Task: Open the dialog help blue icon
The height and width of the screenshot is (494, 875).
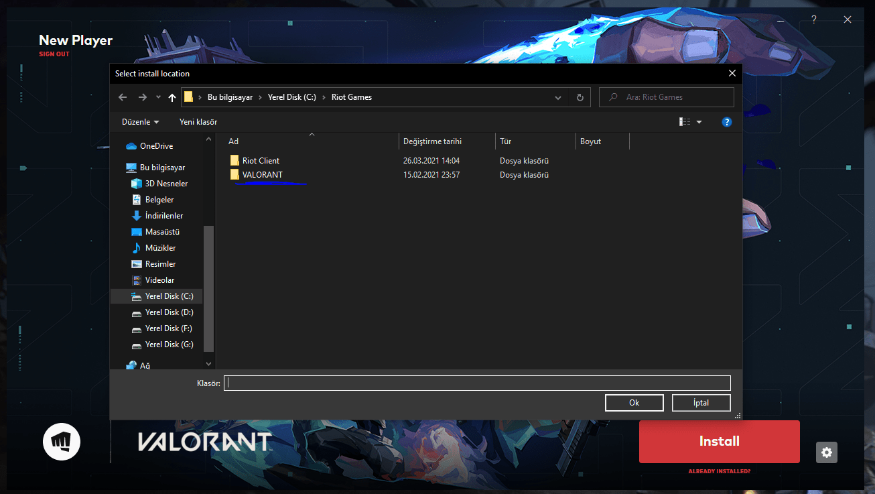Action: click(727, 122)
